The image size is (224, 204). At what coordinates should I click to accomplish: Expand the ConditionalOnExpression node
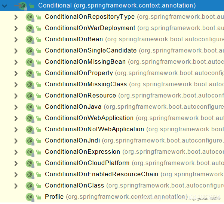16,152
